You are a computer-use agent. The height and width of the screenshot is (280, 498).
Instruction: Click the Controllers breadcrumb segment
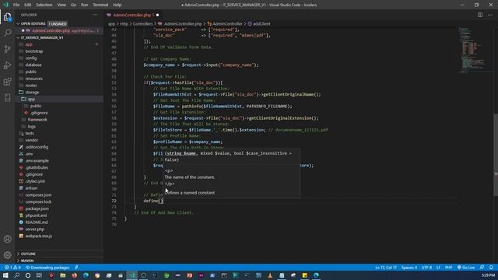pos(142,24)
